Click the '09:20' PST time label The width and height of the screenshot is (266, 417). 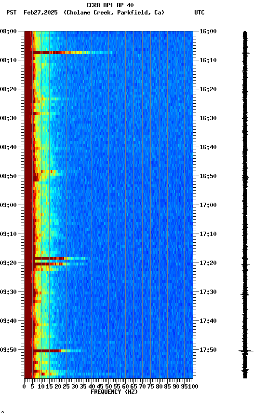click(8, 263)
